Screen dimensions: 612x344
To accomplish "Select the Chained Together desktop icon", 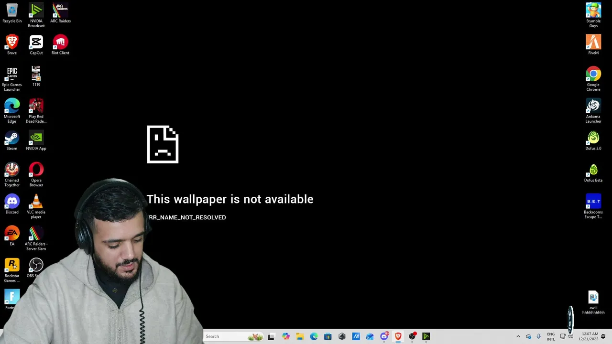I will point(12,174).
